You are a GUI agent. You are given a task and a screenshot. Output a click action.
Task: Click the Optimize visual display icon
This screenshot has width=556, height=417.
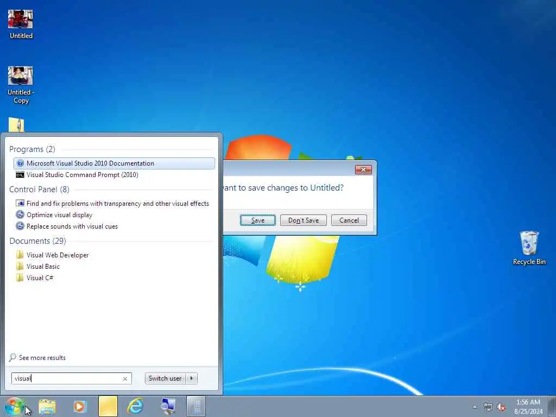pos(20,215)
